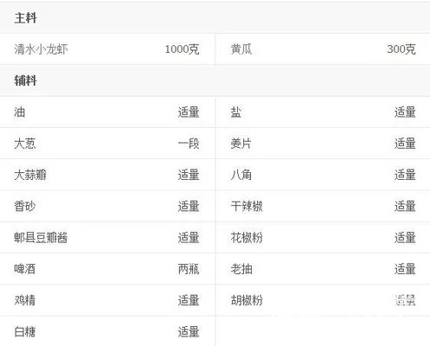Click the 胡椒粉 ingredient

point(247,300)
